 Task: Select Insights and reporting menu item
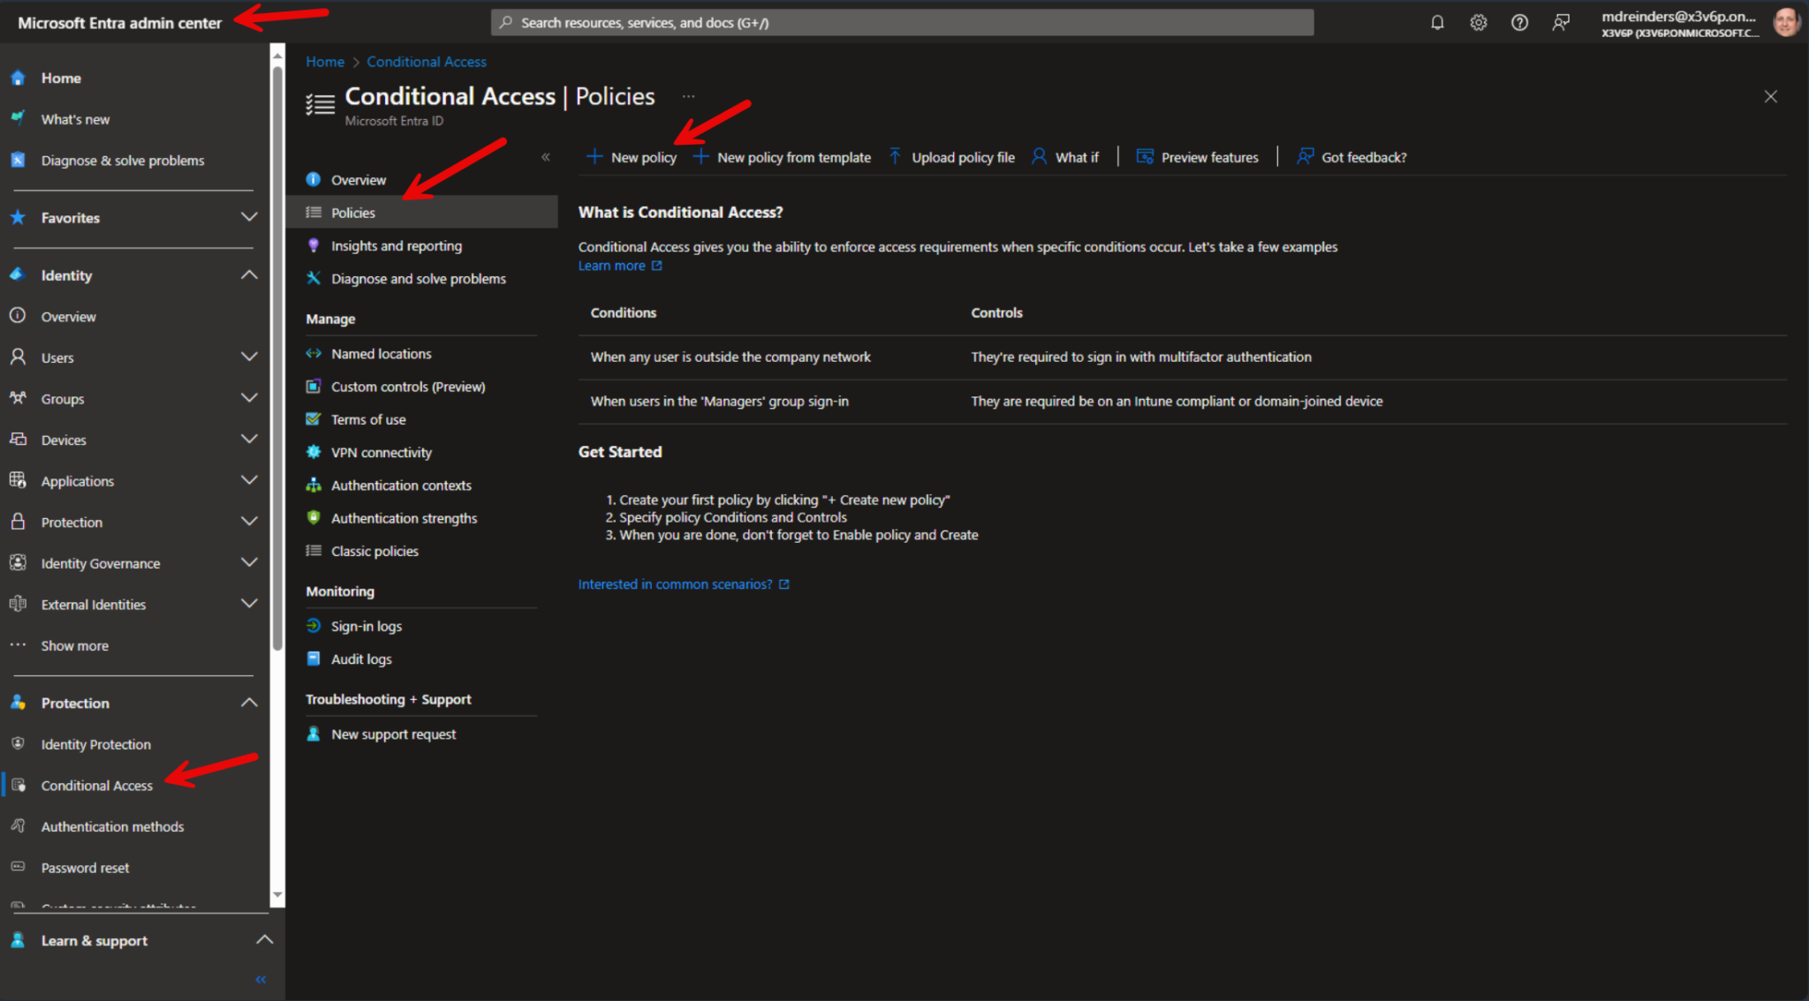[x=396, y=245]
